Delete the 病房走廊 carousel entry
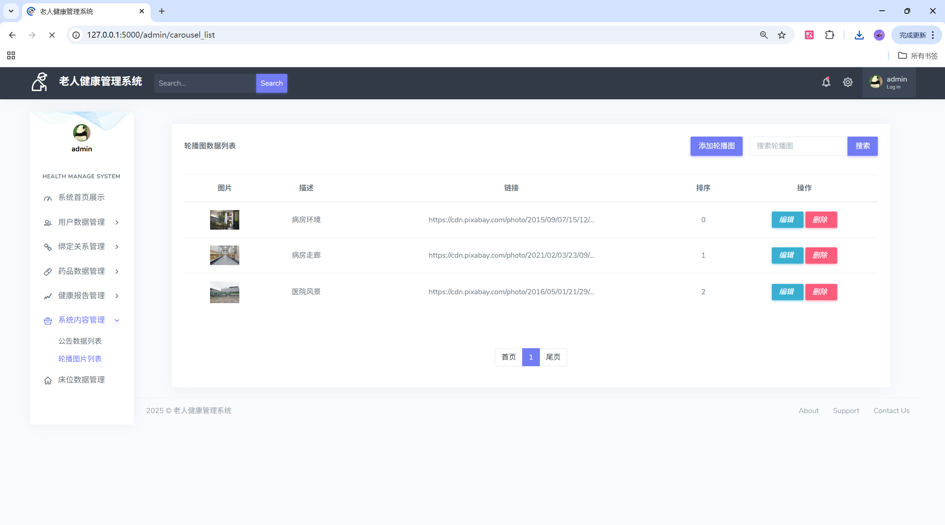 [x=821, y=255]
